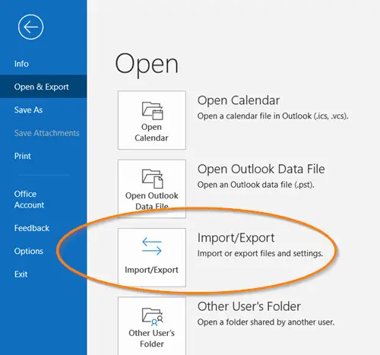Click the Import/Export heading text

tap(236, 238)
